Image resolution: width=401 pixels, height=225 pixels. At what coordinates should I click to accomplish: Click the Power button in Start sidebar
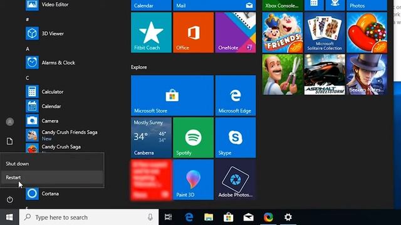(10, 199)
